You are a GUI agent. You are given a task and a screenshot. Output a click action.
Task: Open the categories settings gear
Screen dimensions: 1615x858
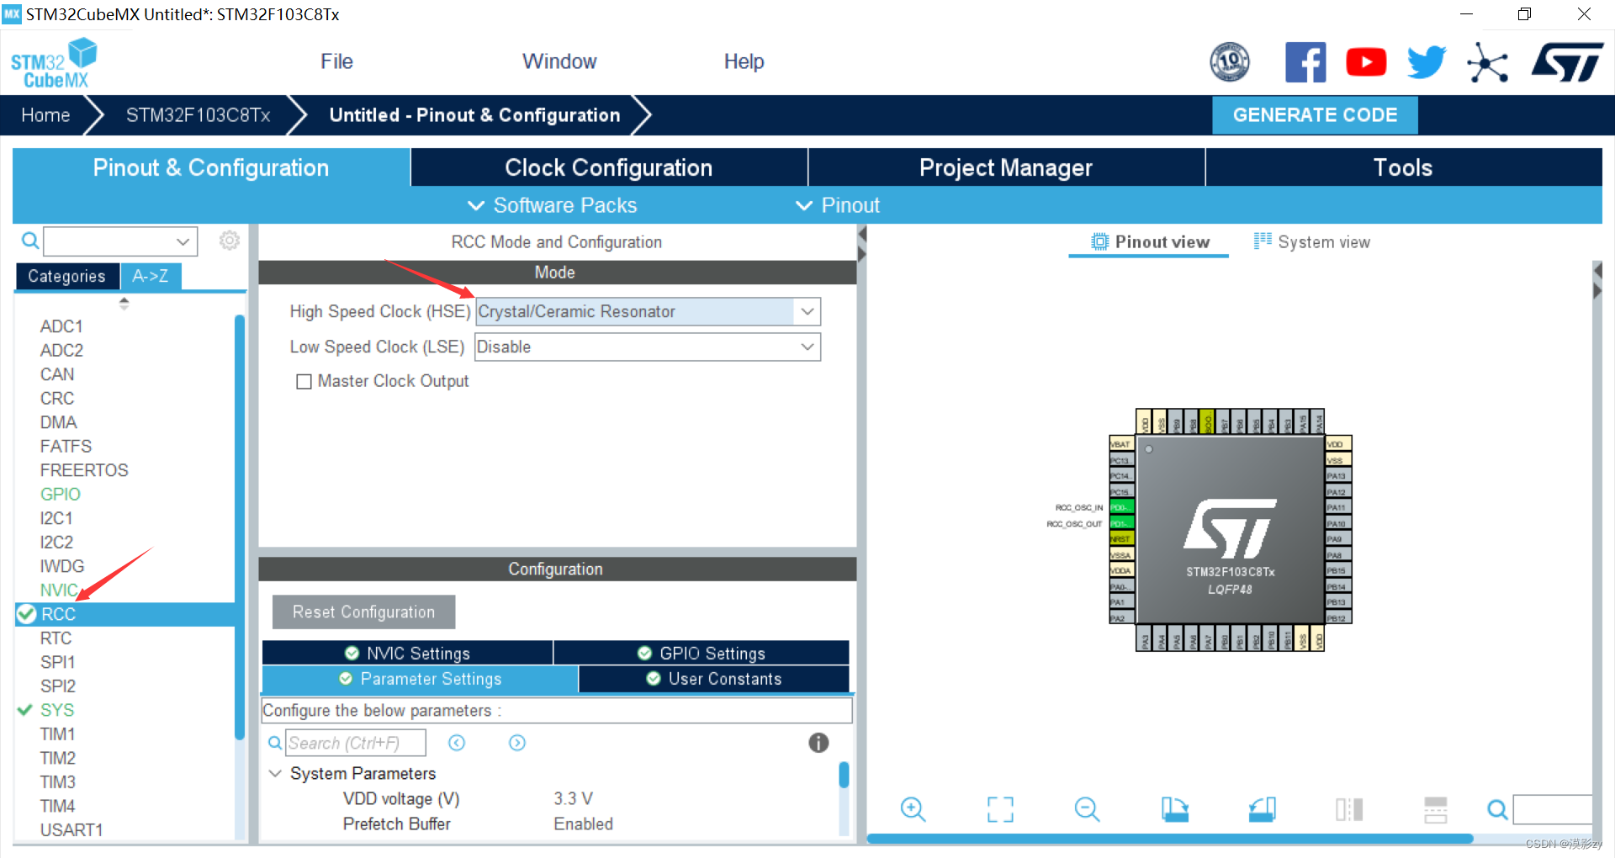[x=229, y=241]
